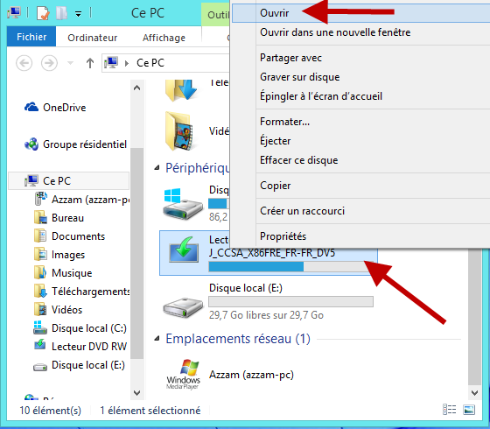Open Documents folder in the navigation pane
Image resolution: width=490 pixels, height=429 pixels.
click(69, 236)
